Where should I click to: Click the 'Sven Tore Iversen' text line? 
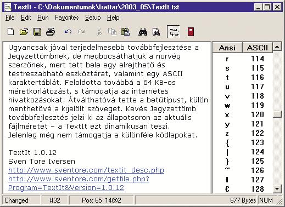(x=42, y=161)
